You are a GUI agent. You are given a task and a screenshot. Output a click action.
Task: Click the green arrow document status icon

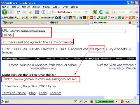click(x=76, y=102)
